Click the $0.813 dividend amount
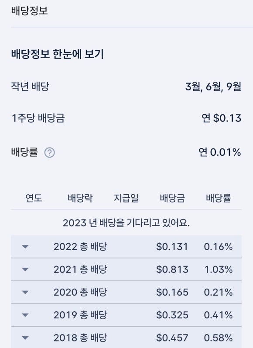The height and width of the screenshot is (348, 253). [172, 269]
